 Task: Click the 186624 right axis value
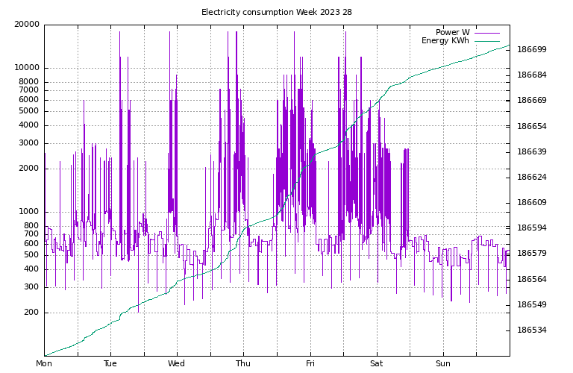(x=532, y=178)
